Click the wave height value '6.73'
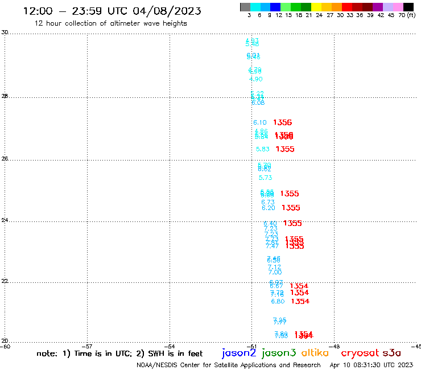 (268, 202)
